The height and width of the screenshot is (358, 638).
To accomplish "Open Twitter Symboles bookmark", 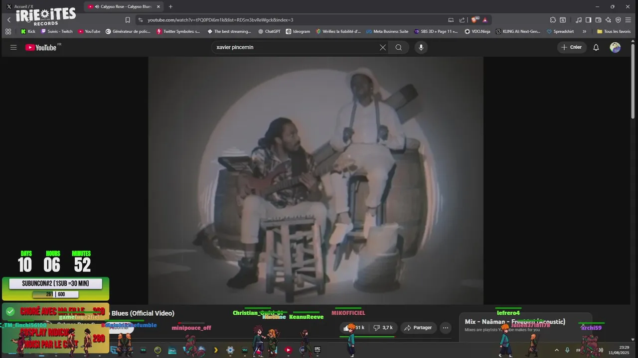I will click(178, 31).
